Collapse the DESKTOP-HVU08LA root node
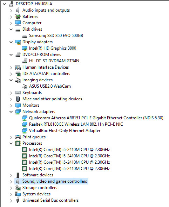The image size is (169, 207). pos(5,4)
